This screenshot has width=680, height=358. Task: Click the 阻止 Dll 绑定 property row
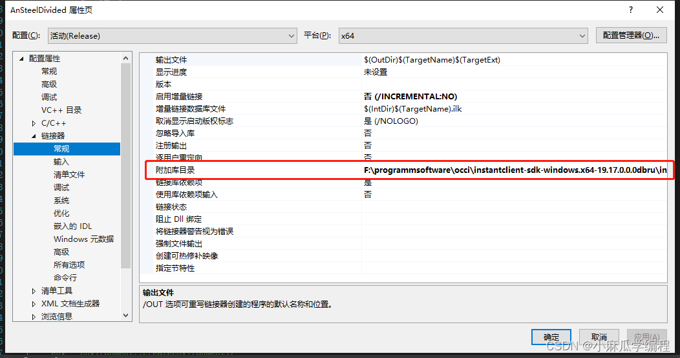[403, 219]
